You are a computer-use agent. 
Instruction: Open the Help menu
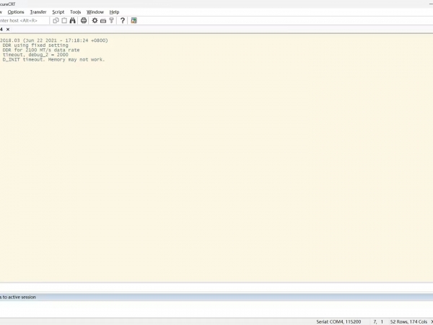point(114,12)
